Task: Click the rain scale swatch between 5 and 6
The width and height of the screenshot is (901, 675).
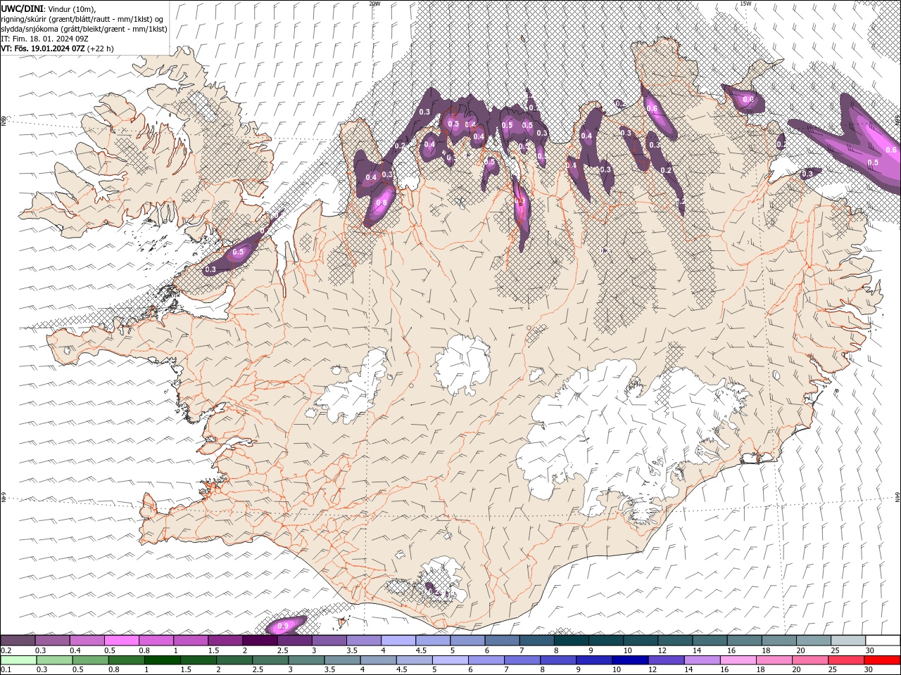Action: pos(451,660)
